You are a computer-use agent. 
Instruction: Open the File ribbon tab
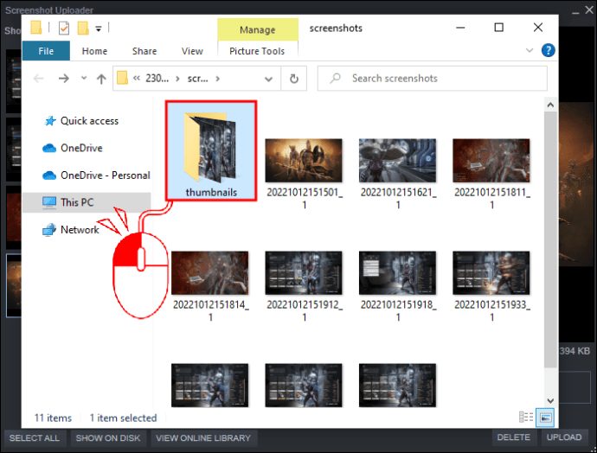tap(46, 51)
